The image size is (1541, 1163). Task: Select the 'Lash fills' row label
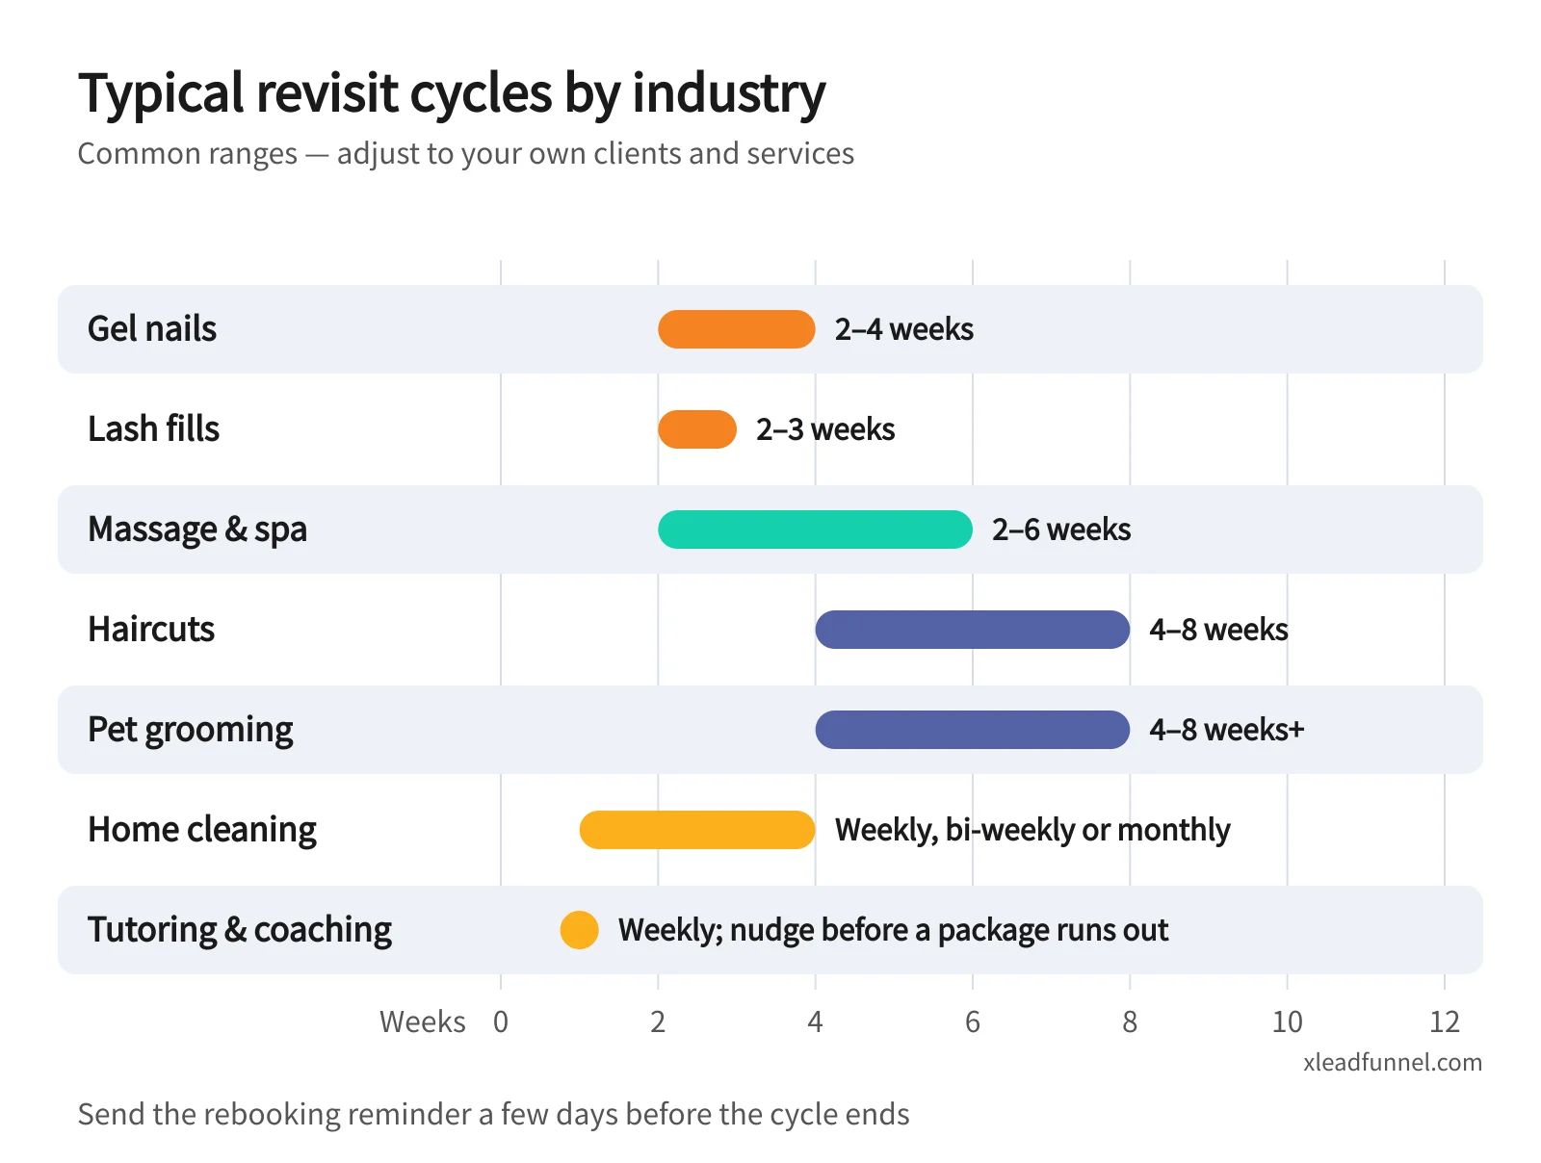tap(153, 429)
